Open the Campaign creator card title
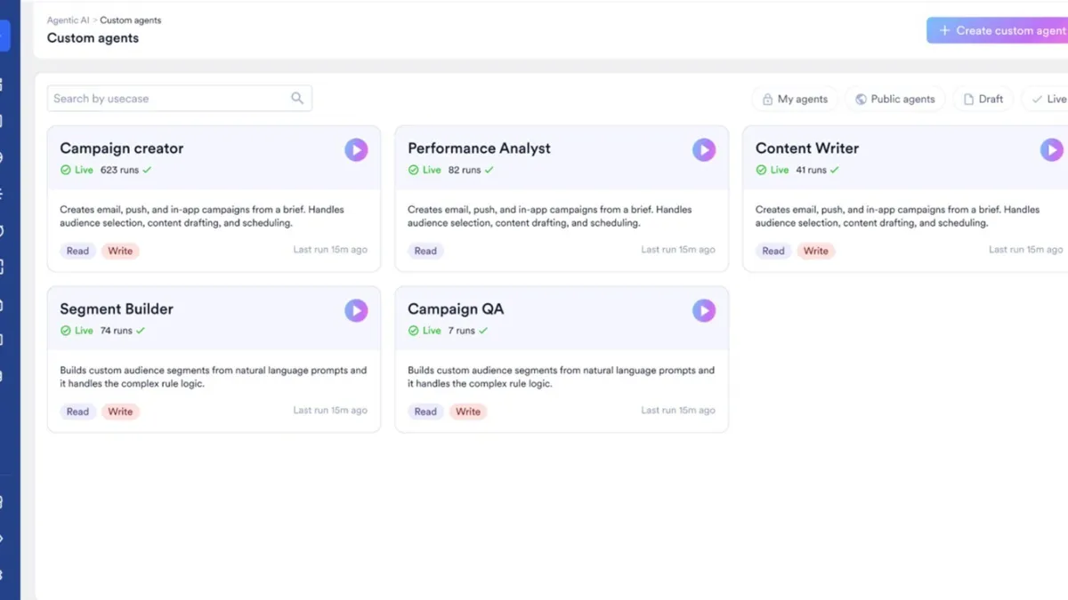 coord(122,148)
